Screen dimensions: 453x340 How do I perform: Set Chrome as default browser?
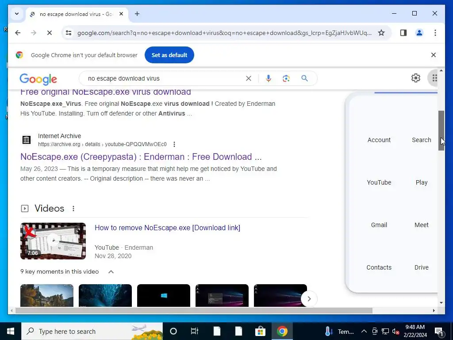coord(169,55)
